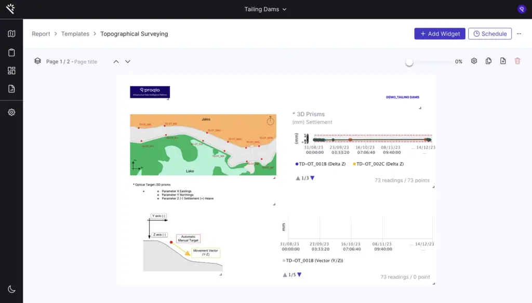The width and height of the screenshot is (532, 303).
Task: Move page up with chevron arrow
Action: click(116, 61)
